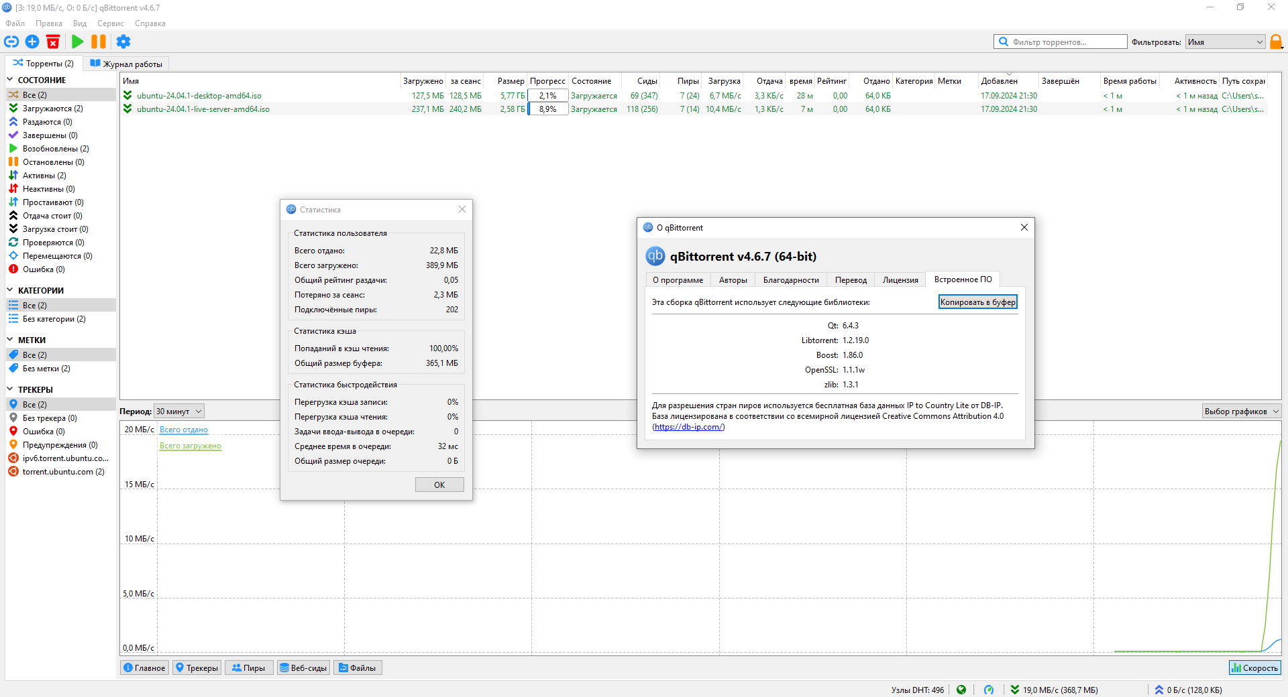The image size is (1288, 697).
Task: Open the Благодарности tab
Action: 791,280
